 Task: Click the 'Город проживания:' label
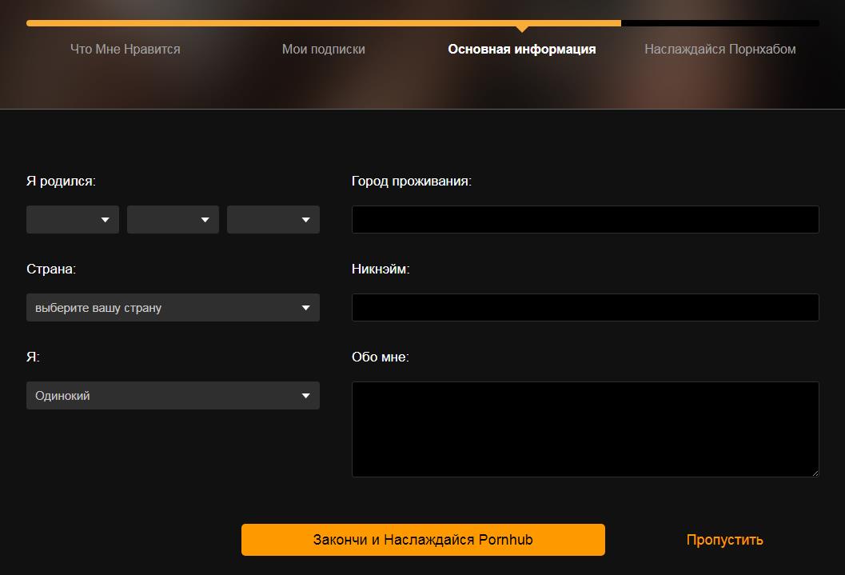[412, 181]
